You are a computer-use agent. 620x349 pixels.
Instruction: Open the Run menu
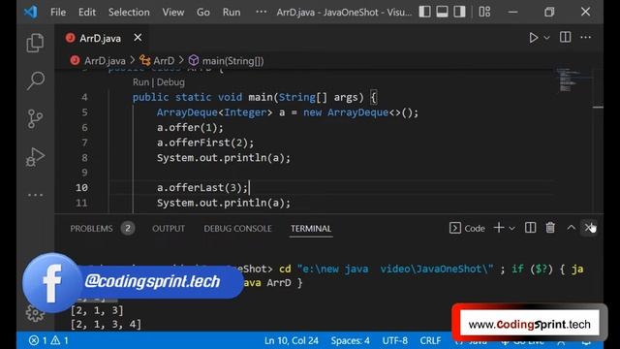[x=232, y=12]
